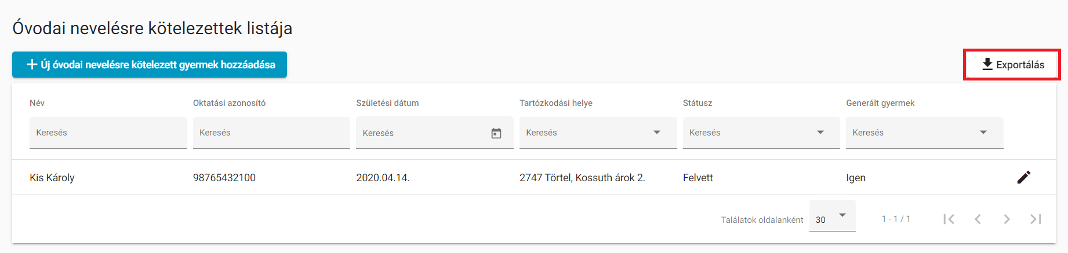1068x253 pixels.
Task: Jump to last results page
Action: click(x=1036, y=219)
